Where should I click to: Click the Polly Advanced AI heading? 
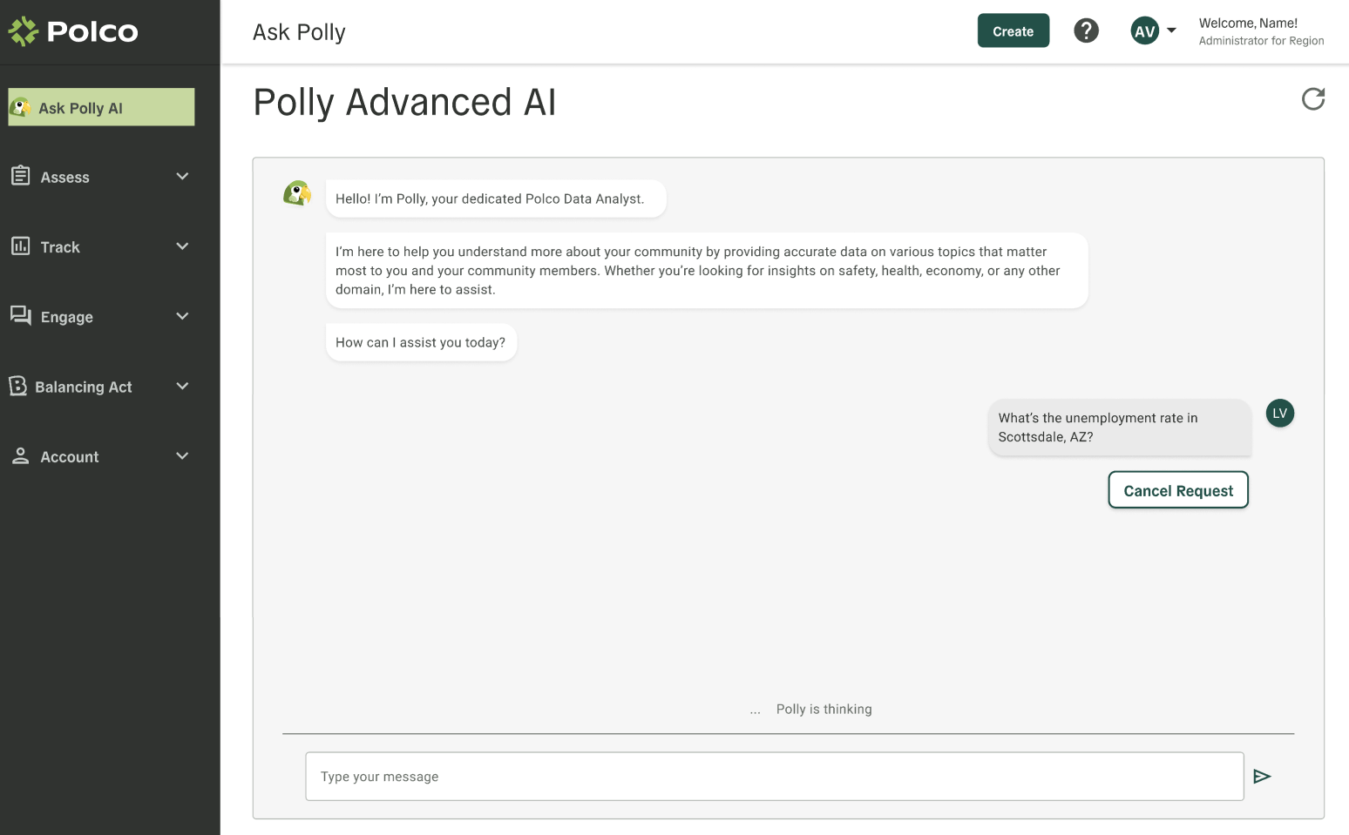pyautogui.click(x=404, y=102)
